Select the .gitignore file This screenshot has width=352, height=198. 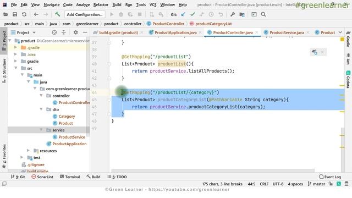tap(33, 164)
